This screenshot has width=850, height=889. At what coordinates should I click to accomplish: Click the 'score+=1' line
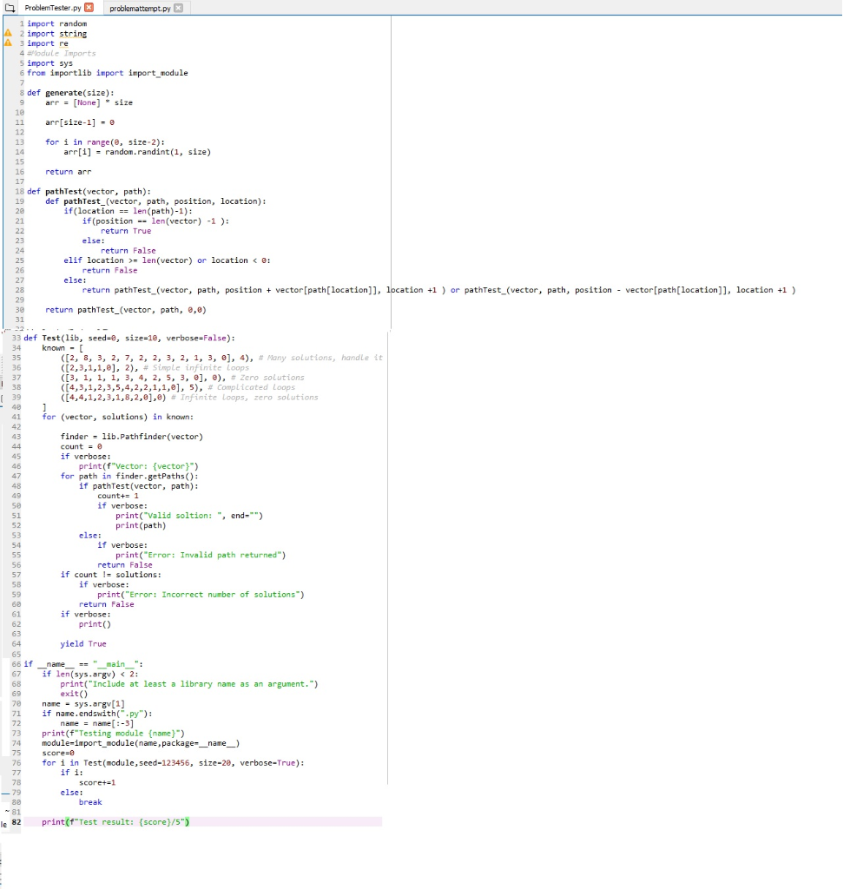click(97, 783)
